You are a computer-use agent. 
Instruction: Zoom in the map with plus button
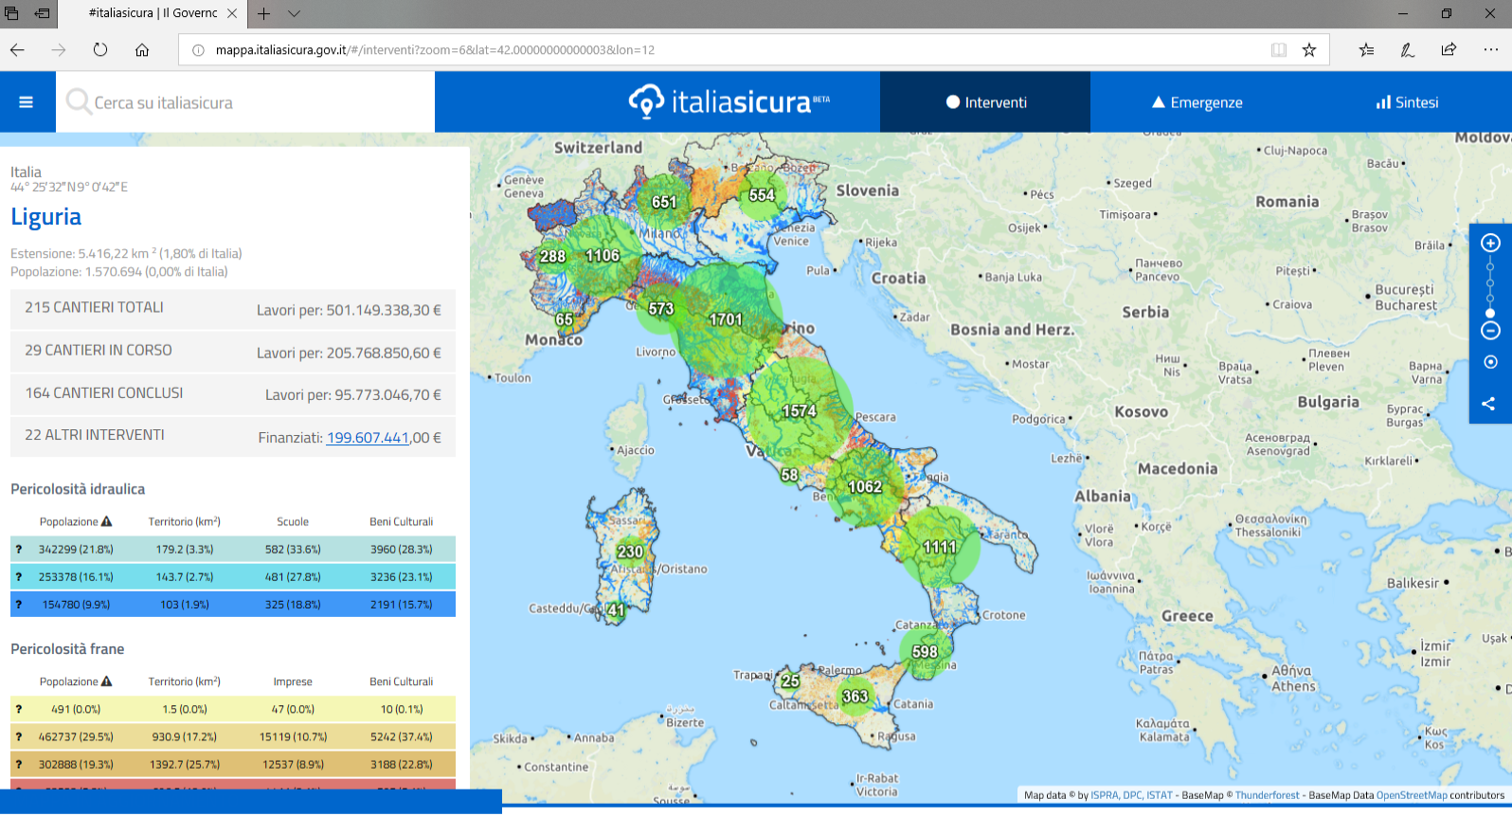(x=1490, y=243)
